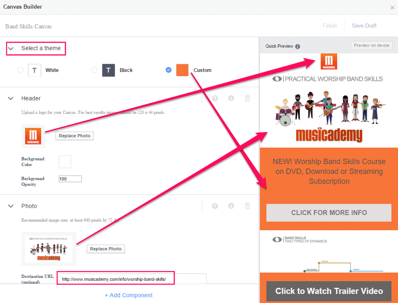Click the Save Draft link
Viewport: 398px width, 303px height.
364,25
